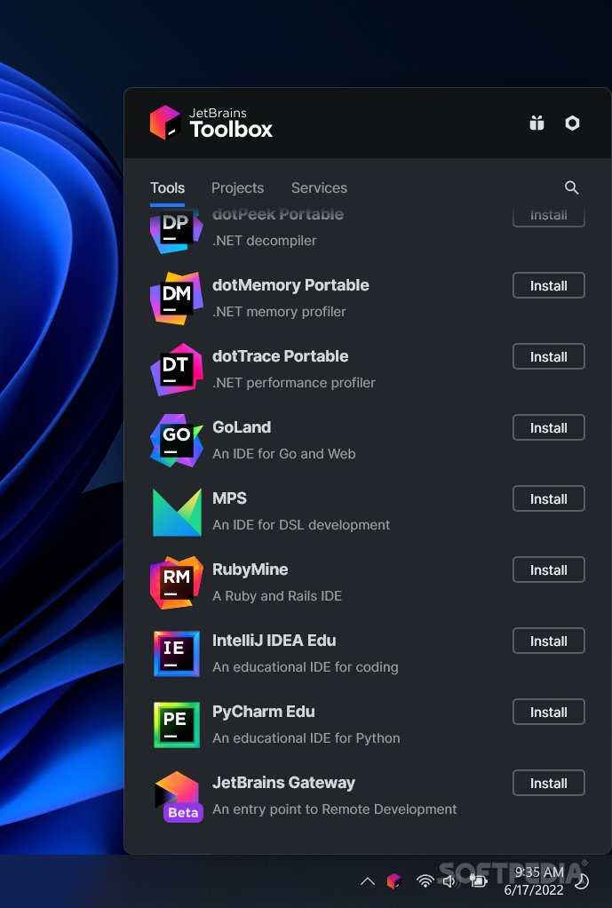The height and width of the screenshot is (908, 612).
Task: Select the 'PyCharm Edu' title text
Action: click(264, 712)
